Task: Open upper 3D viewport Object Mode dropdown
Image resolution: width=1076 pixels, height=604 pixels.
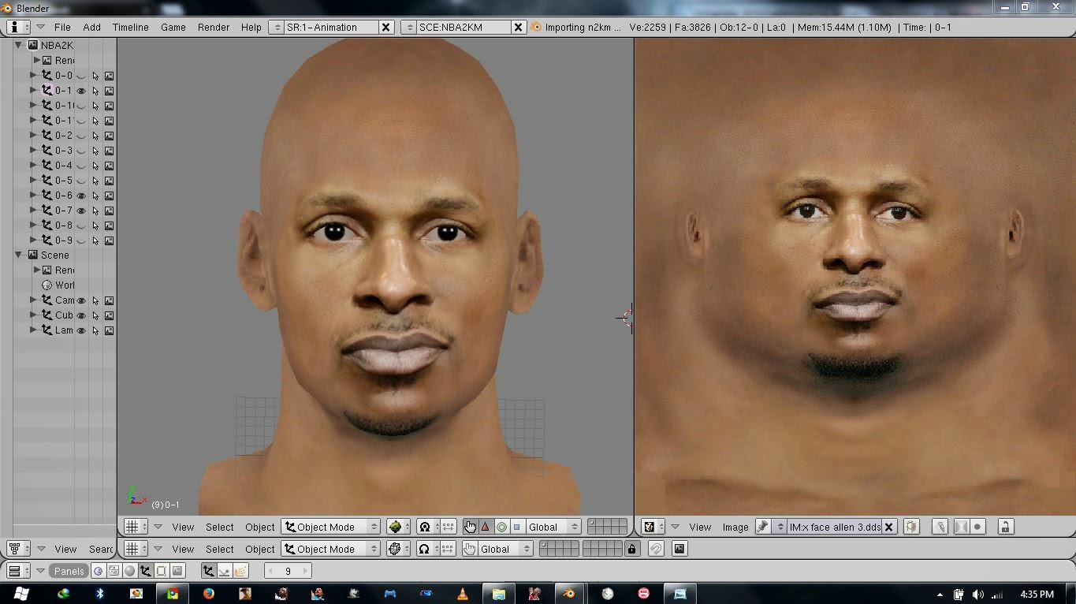Action: pyautogui.click(x=331, y=527)
